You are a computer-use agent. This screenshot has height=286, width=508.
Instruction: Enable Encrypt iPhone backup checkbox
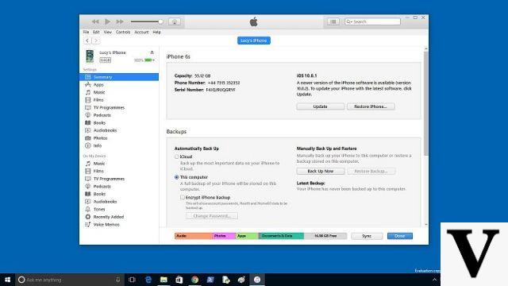click(x=183, y=197)
